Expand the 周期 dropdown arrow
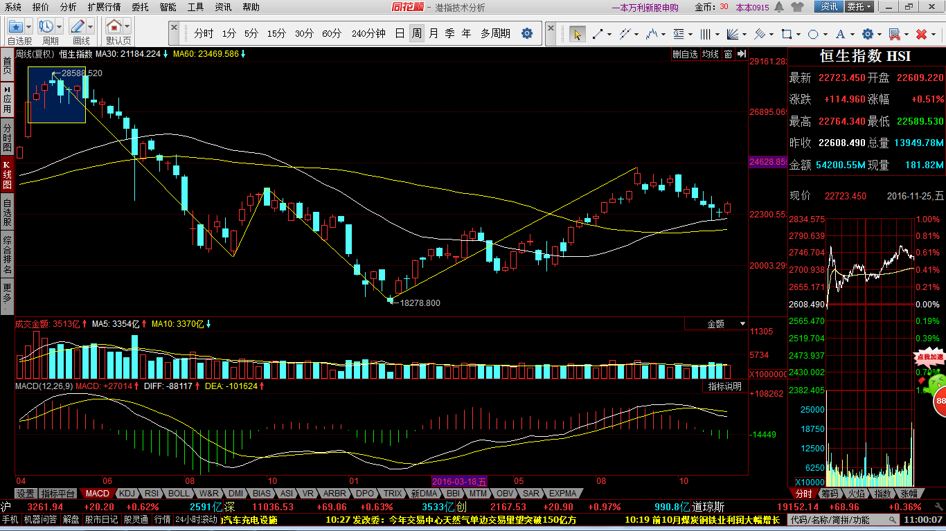Viewport: 946px width, 531px height. coord(60,27)
